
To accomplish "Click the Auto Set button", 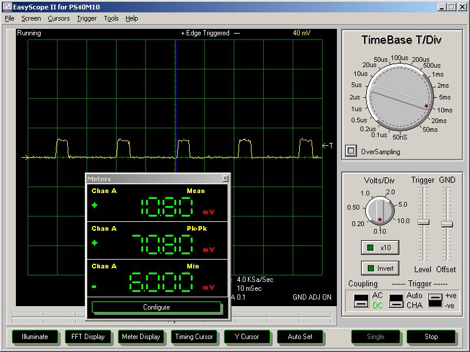I will click(300, 337).
